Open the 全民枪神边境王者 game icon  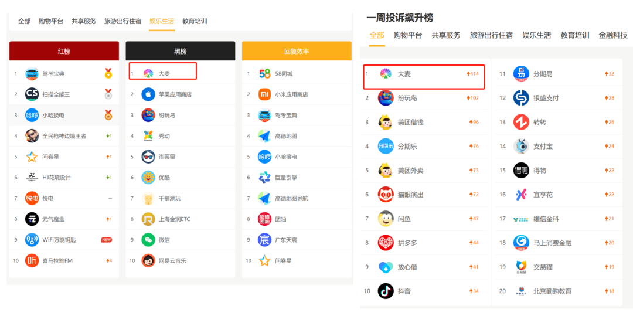(x=32, y=135)
